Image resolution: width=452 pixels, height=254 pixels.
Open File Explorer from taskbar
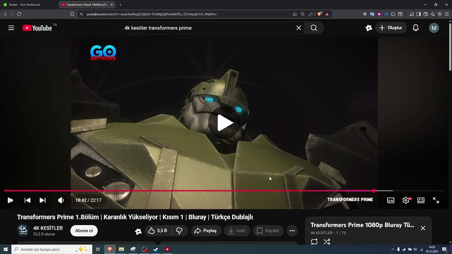coord(121,249)
